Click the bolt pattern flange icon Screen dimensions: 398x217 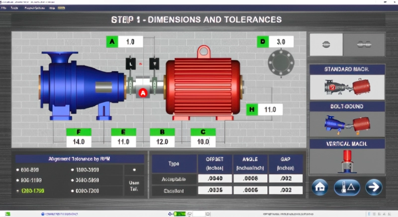[279, 63]
